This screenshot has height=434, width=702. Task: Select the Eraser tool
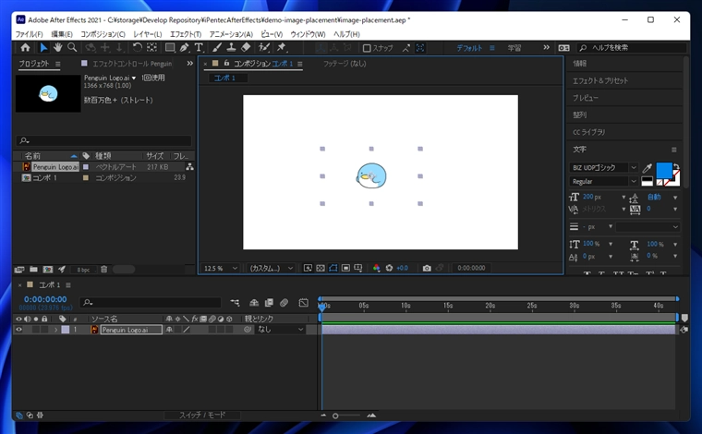pos(246,47)
